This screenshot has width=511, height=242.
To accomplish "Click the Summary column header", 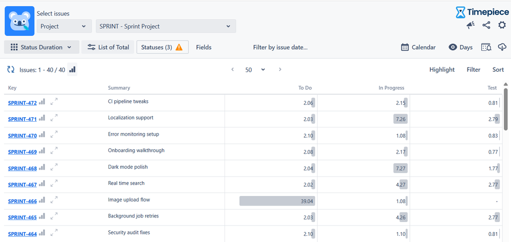I will (119, 87).
